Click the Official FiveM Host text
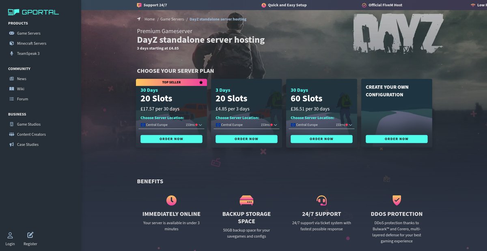Screen dimensions: 487x251 (x=385, y=5)
